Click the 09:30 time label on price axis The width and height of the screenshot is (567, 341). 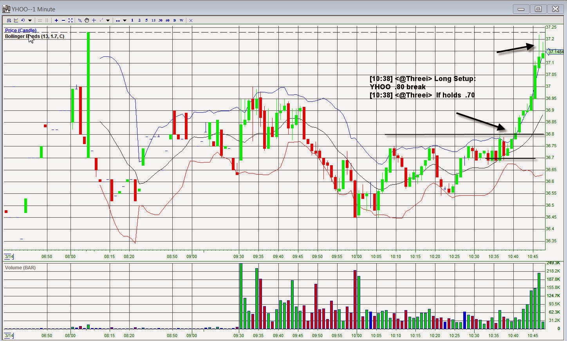click(238, 256)
